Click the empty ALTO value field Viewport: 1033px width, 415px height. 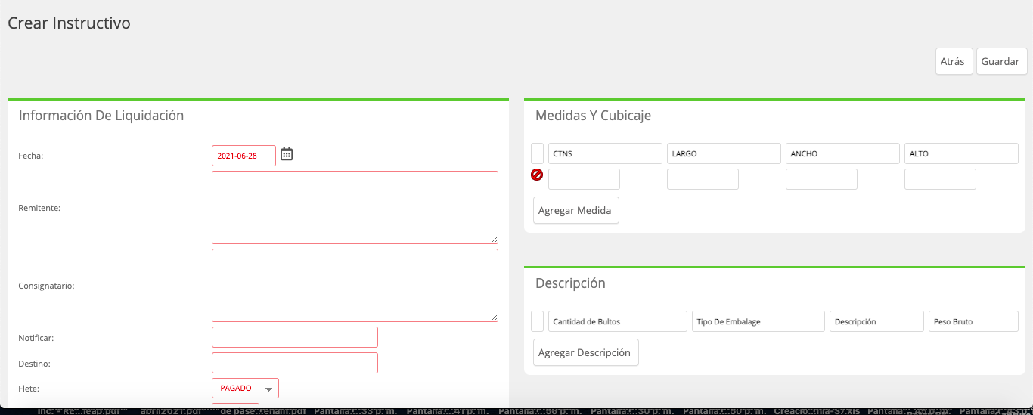point(940,179)
